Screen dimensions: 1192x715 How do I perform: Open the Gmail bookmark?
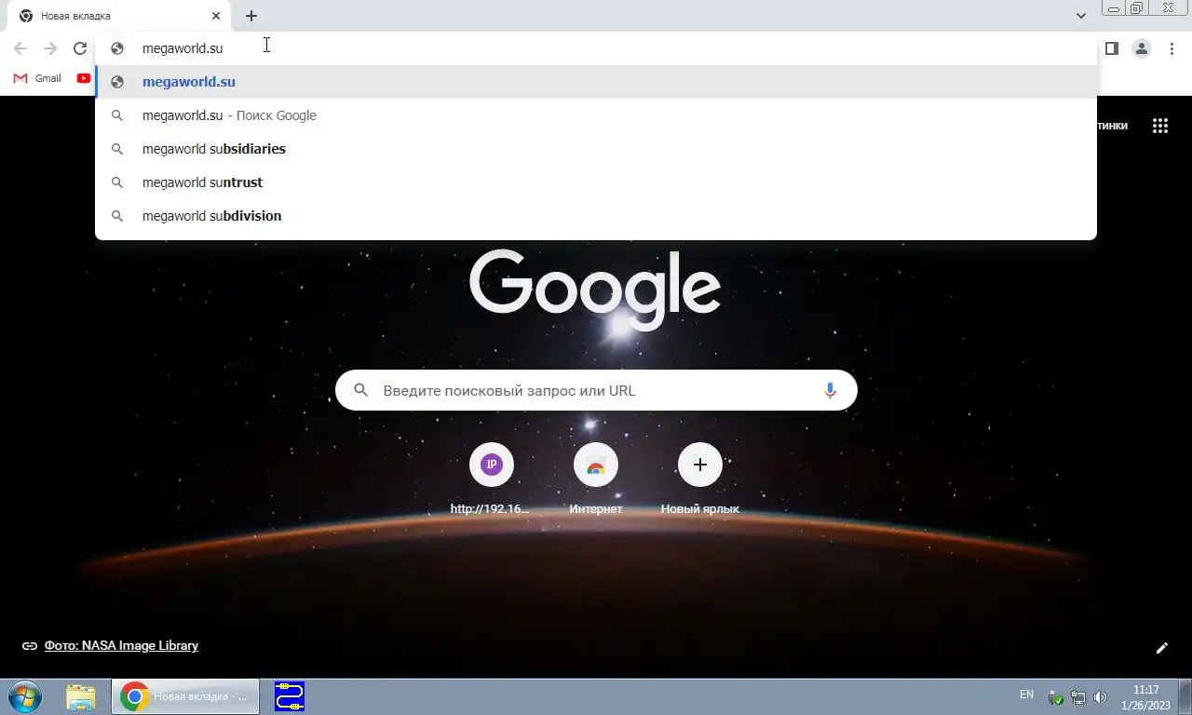click(x=37, y=78)
